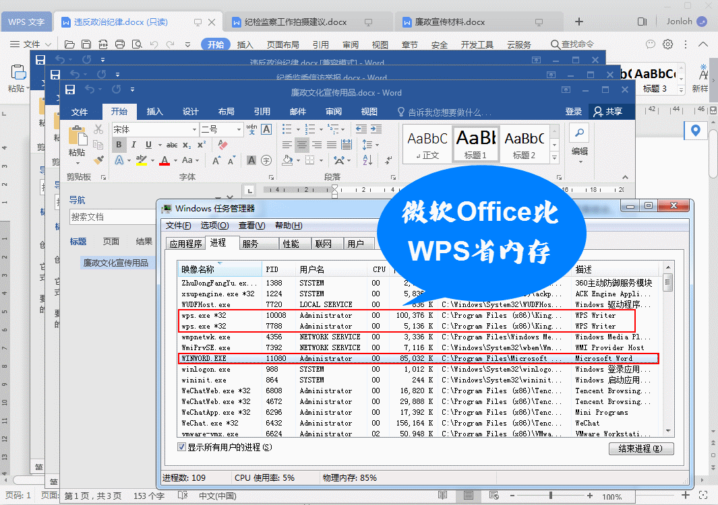Viewport: 718px width, 505px height.
Task: Click the open folder icon in WPS toolbar
Action: (x=69, y=44)
